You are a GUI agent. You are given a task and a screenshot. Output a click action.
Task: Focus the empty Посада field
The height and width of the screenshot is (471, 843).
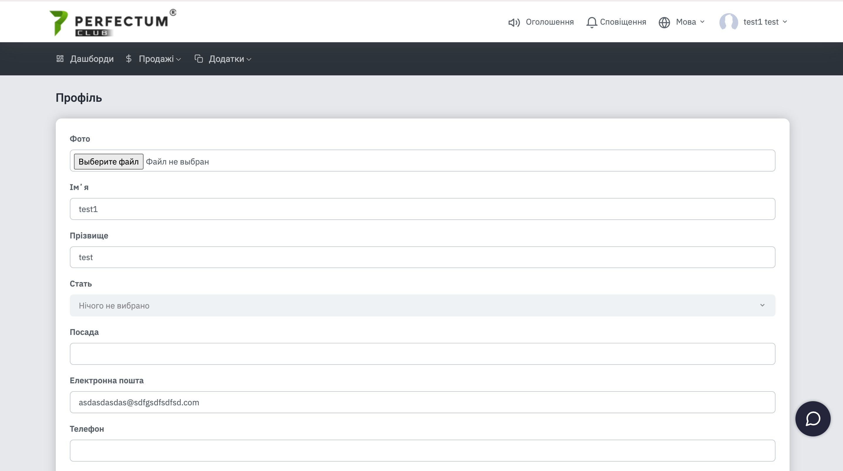point(422,354)
